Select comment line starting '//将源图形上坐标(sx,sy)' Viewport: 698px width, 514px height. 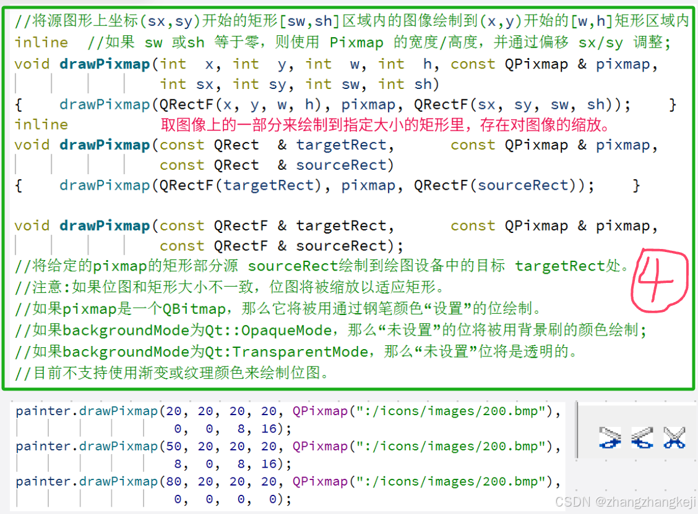click(351, 21)
